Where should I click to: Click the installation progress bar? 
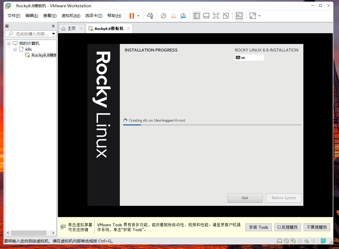pyautogui.click(x=212, y=125)
